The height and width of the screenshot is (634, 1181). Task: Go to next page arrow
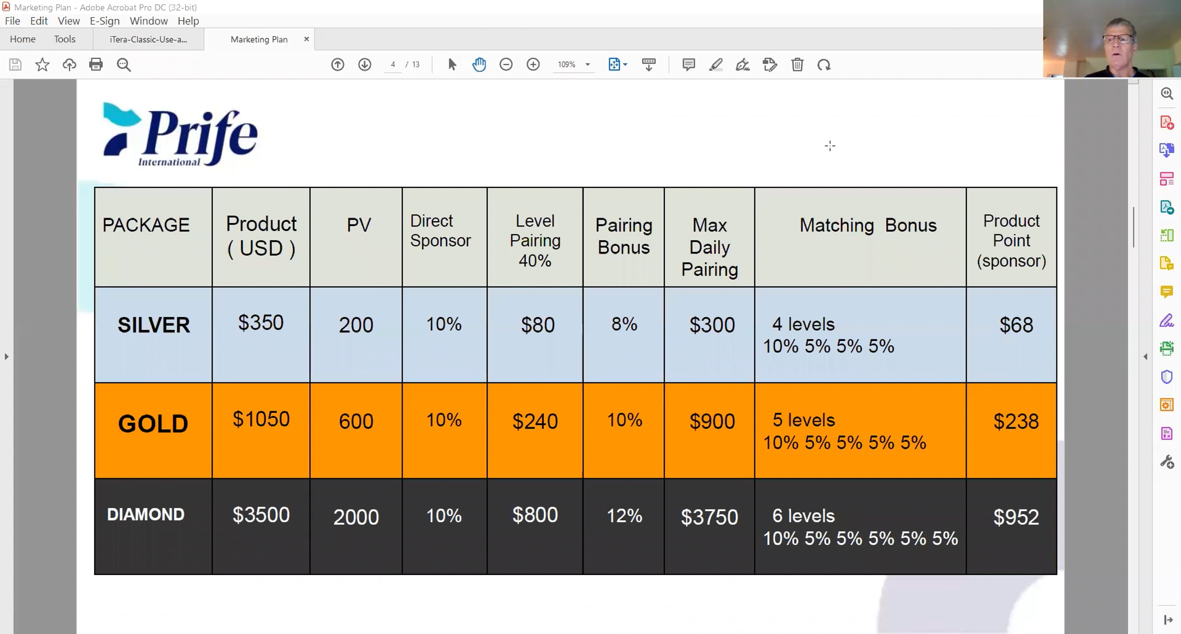(365, 64)
